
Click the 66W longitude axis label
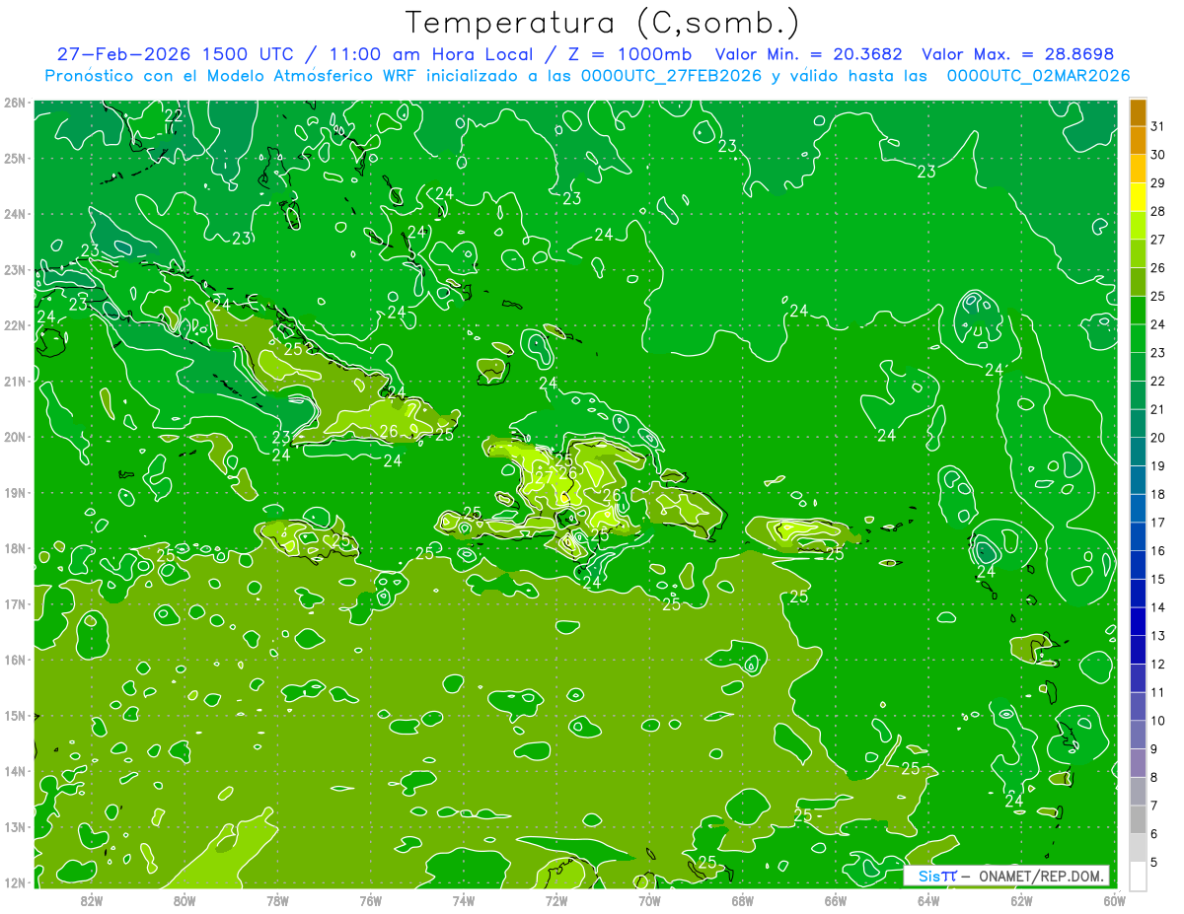pos(835,900)
